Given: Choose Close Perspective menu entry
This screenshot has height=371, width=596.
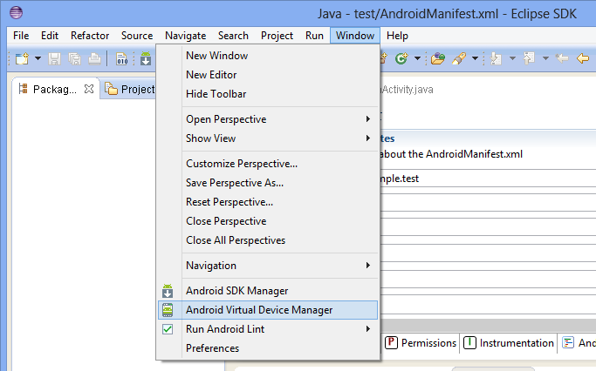Looking at the screenshot, I should pos(268,221).
